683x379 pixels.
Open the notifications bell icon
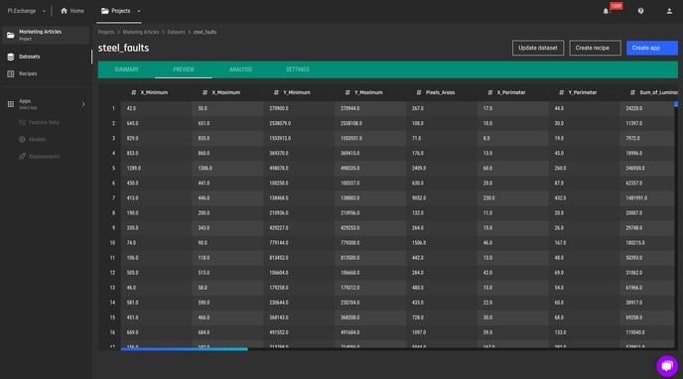606,11
